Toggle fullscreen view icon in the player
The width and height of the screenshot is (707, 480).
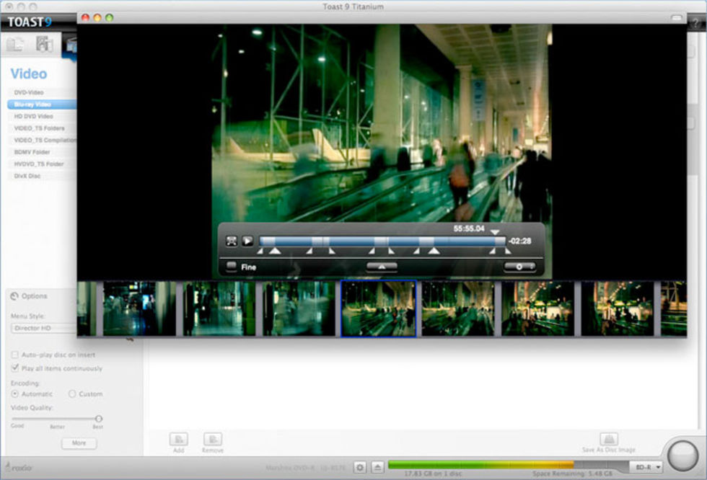pyautogui.click(x=232, y=241)
